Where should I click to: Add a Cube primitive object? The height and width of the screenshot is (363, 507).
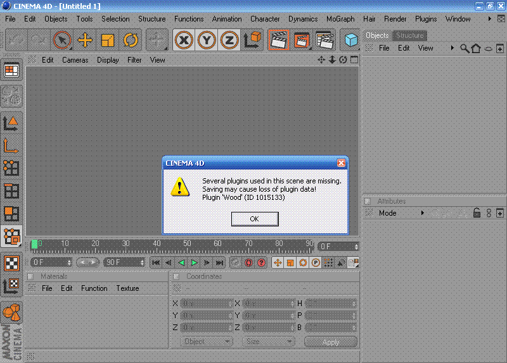pos(351,40)
